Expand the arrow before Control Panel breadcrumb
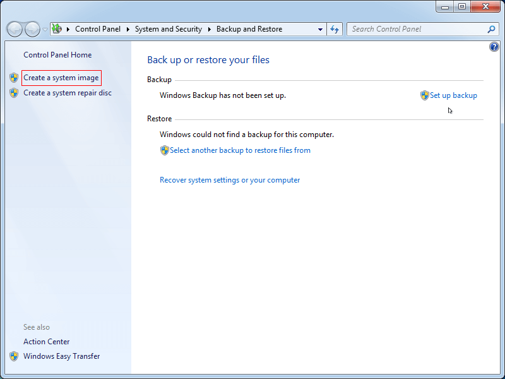 (68, 29)
